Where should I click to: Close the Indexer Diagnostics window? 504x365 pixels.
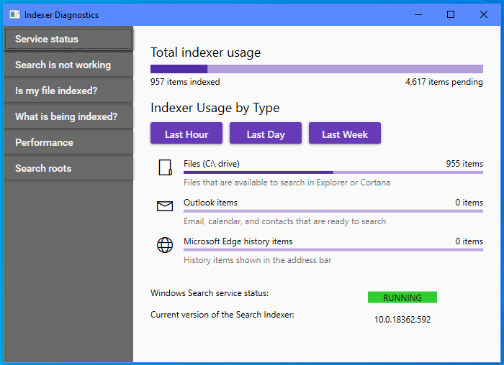[x=484, y=15]
